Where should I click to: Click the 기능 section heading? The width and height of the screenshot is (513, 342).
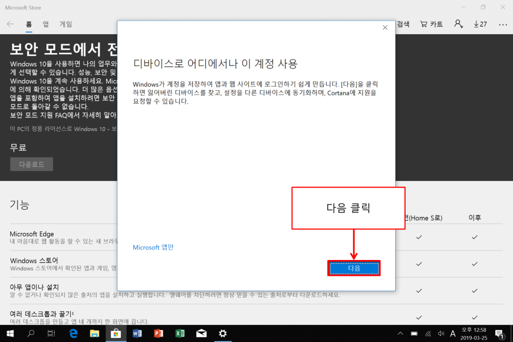(x=19, y=205)
